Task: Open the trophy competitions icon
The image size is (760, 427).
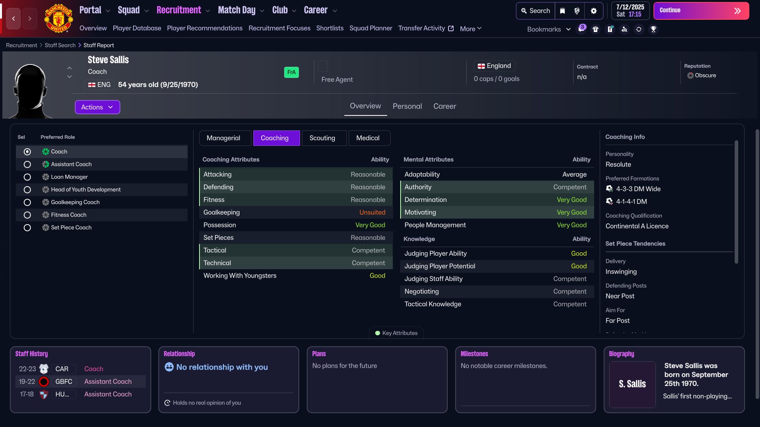Action: [654, 29]
